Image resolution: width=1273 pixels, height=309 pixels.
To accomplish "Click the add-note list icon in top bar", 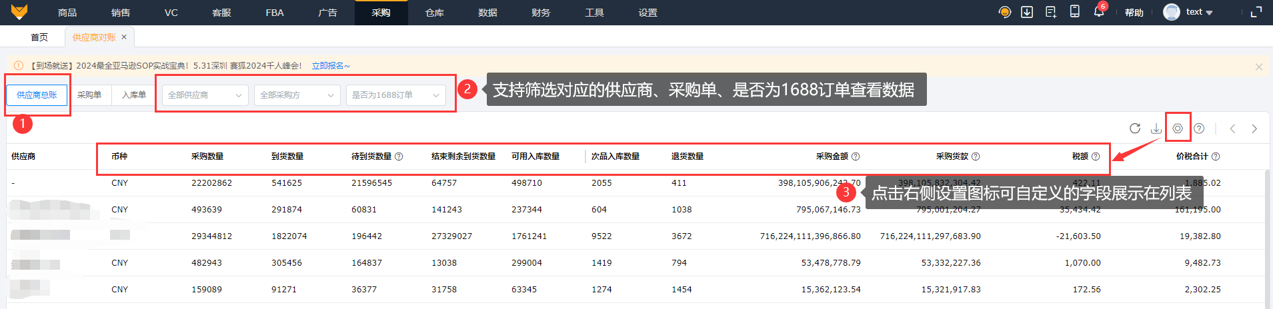I will pyautogui.click(x=1051, y=12).
